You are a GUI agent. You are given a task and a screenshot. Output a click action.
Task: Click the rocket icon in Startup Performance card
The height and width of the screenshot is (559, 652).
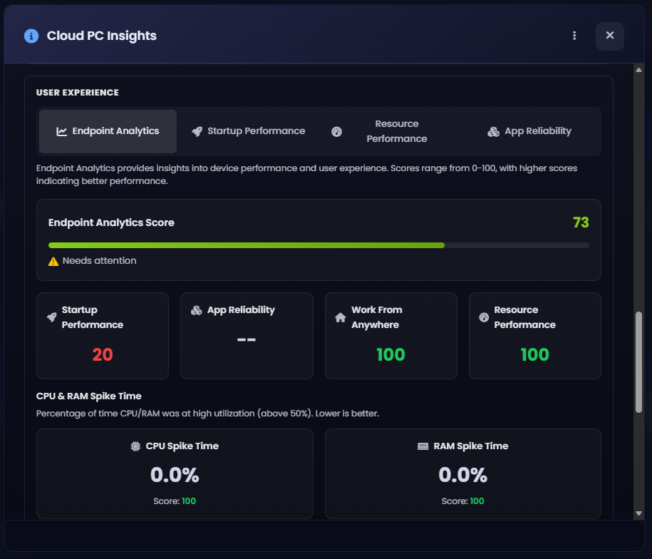click(x=51, y=317)
